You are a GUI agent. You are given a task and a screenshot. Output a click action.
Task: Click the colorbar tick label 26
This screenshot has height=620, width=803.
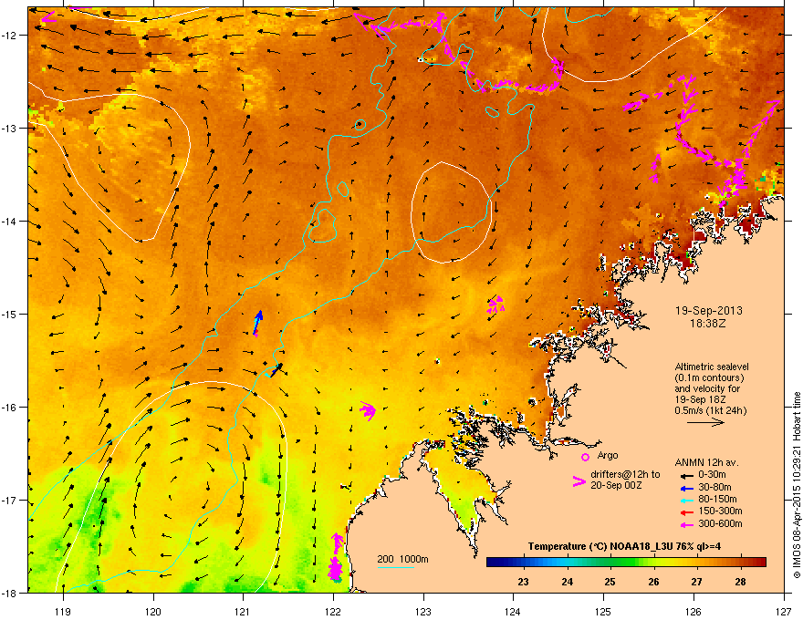point(653,582)
